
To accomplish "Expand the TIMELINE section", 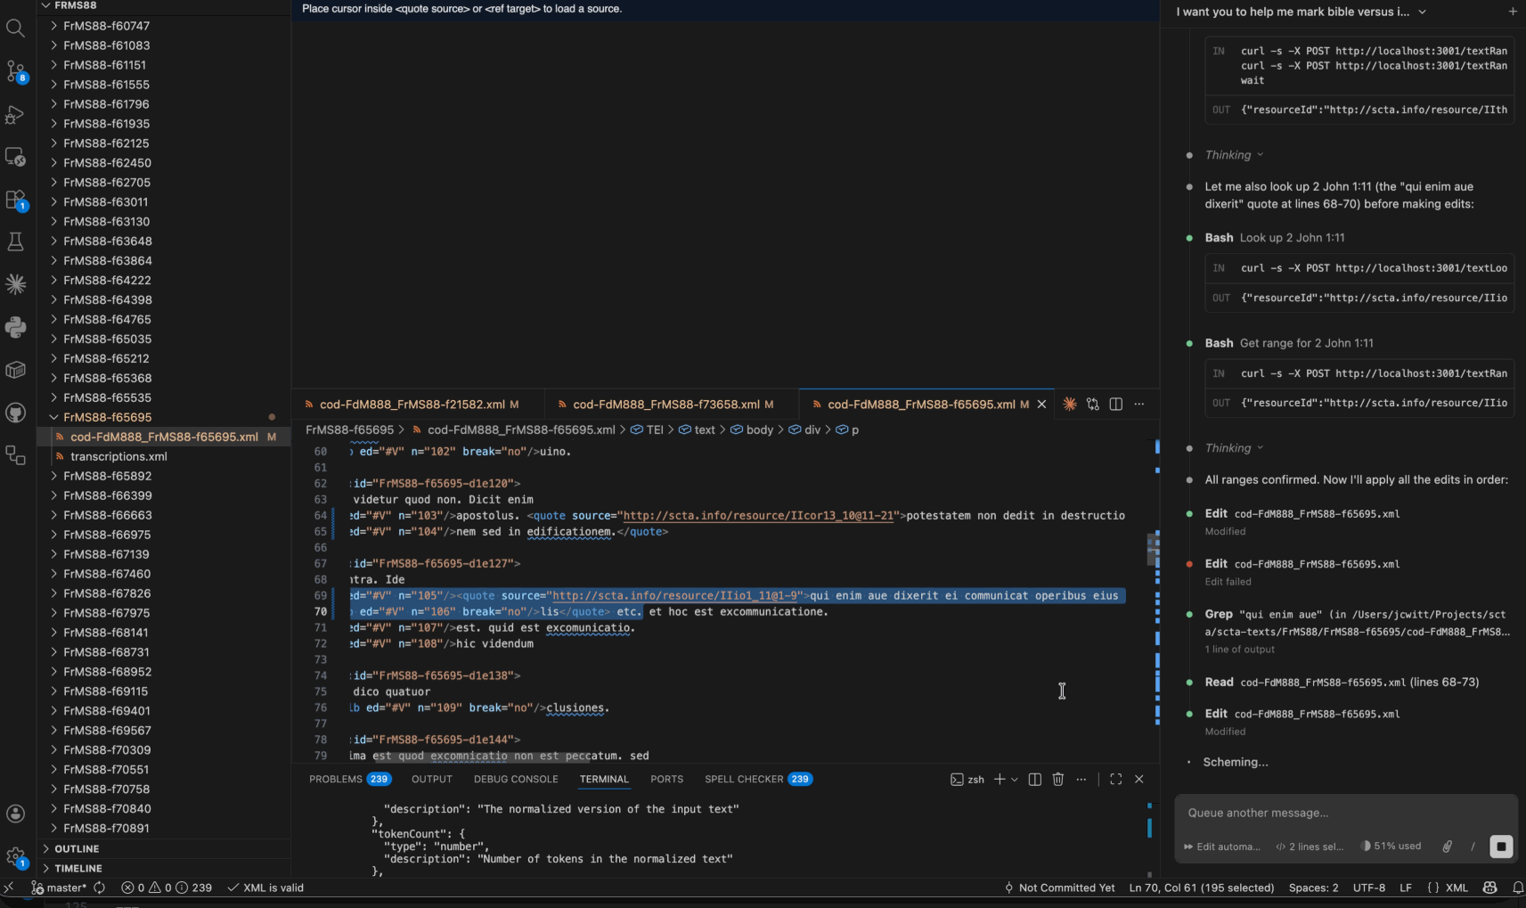I will 78,869.
